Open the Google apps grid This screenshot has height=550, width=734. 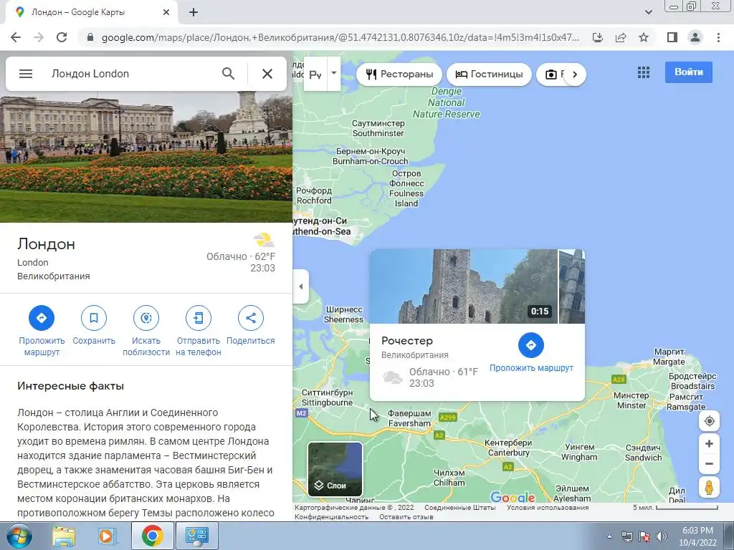tap(644, 72)
